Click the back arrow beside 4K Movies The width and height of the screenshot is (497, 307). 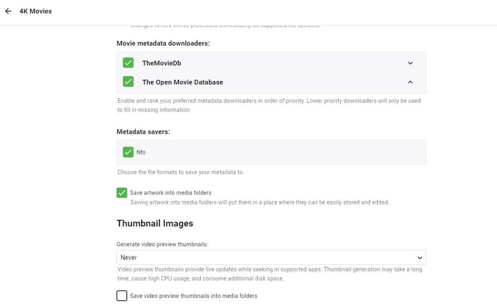(x=8, y=11)
